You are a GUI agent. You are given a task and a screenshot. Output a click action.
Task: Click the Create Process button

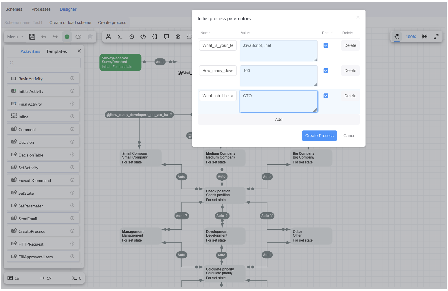(320, 136)
